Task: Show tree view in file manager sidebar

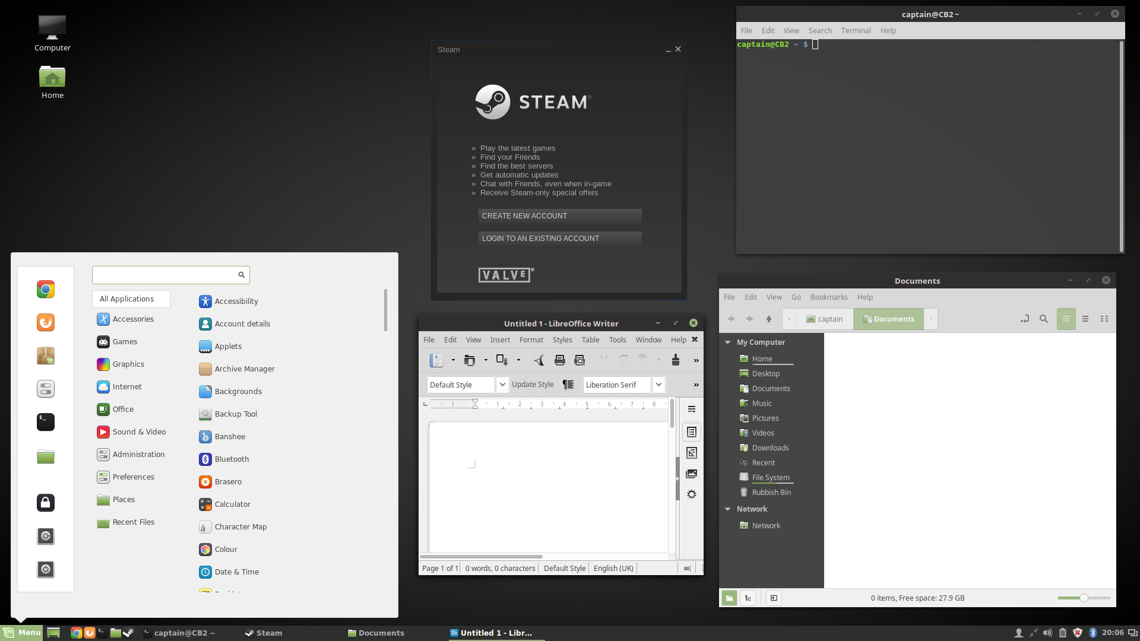Action: pyautogui.click(x=748, y=598)
